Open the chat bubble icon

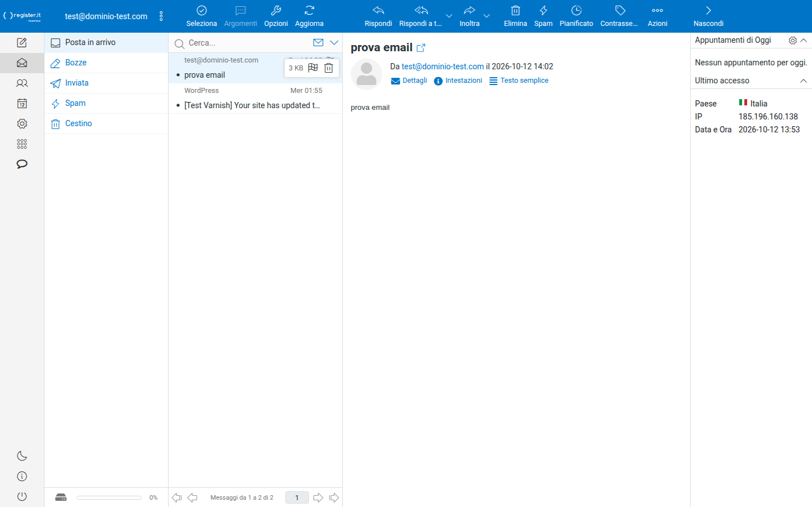[x=22, y=164]
